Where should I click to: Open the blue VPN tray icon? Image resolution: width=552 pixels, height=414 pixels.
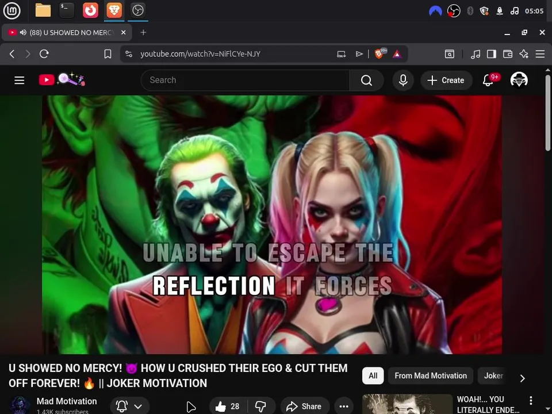point(435,11)
